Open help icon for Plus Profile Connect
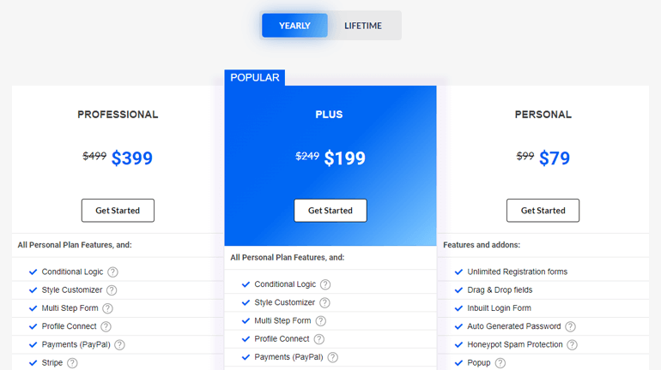The height and width of the screenshot is (370, 661). (319, 339)
